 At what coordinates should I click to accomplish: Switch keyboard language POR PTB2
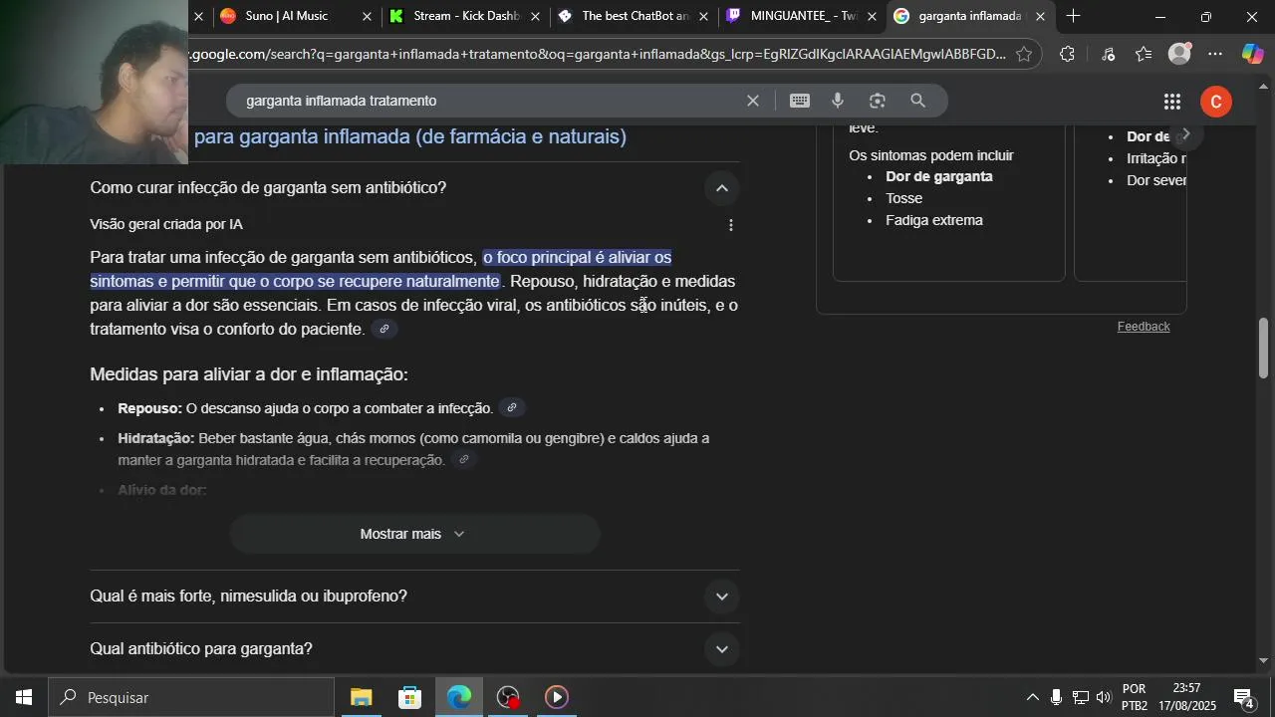(1135, 697)
